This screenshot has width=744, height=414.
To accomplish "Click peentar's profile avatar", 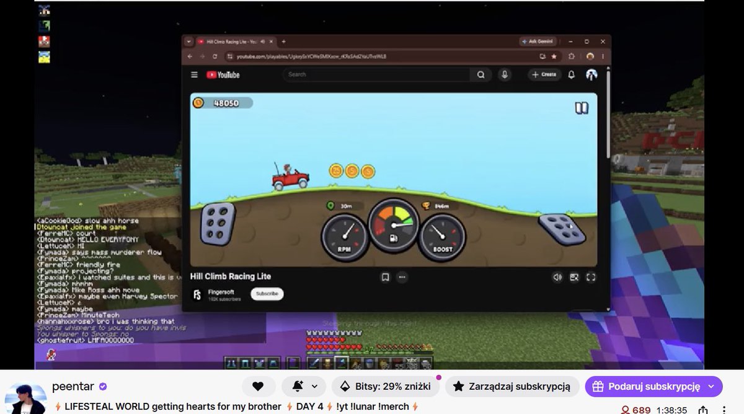I will (25, 399).
